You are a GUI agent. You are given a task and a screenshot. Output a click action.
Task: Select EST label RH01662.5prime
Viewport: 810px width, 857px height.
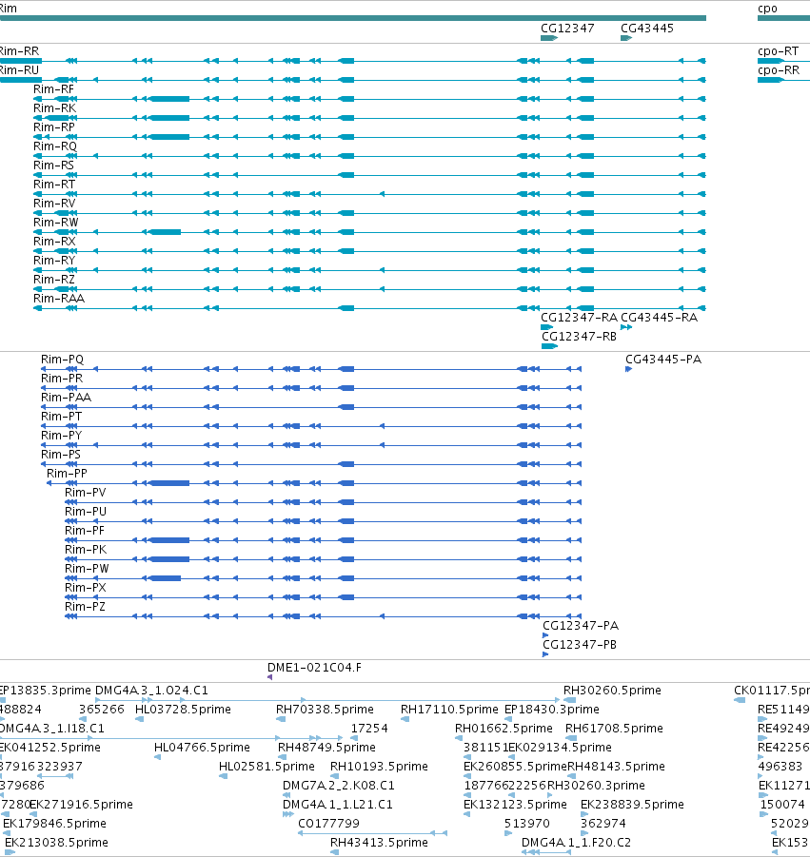[x=504, y=729]
